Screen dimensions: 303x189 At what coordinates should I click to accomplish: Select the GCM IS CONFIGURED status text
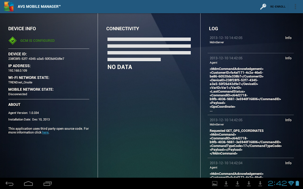coord(37,41)
